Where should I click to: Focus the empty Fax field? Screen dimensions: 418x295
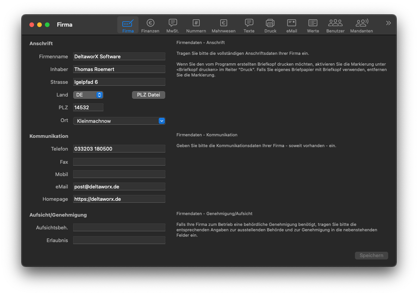point(119,162)
